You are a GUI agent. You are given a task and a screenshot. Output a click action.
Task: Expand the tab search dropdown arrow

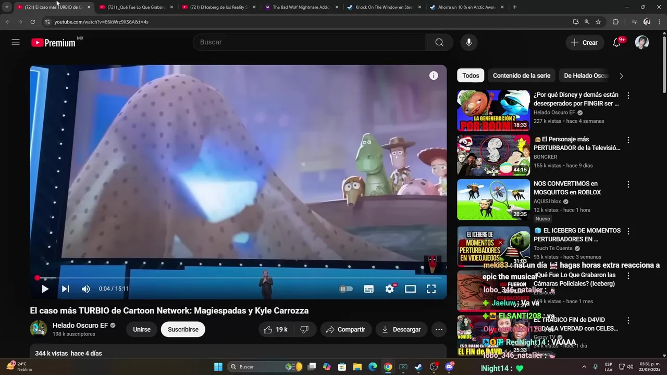click(x=7, y=7)
